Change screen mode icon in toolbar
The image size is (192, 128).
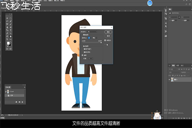click(11, 49)
